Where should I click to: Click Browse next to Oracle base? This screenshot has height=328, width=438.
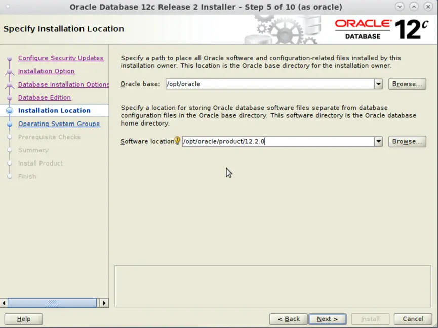(x=407, y=84)
